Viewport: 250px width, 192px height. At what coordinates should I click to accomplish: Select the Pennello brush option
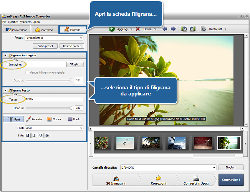[x=34, y=119]
